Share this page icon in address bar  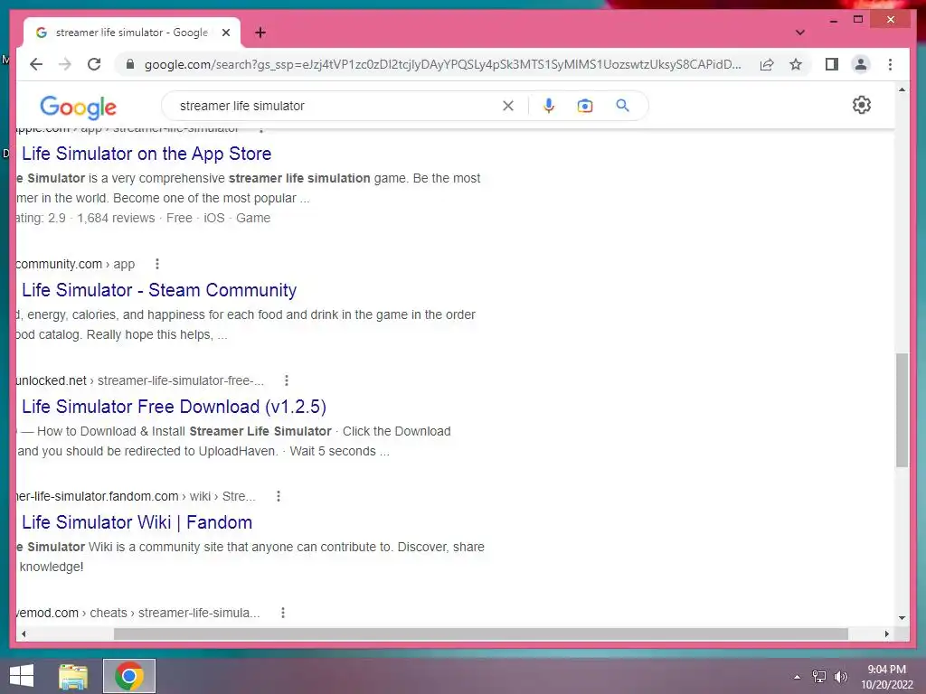(767, 64)
